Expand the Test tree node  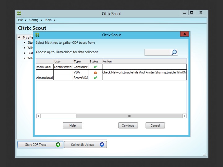coord(24,53)
